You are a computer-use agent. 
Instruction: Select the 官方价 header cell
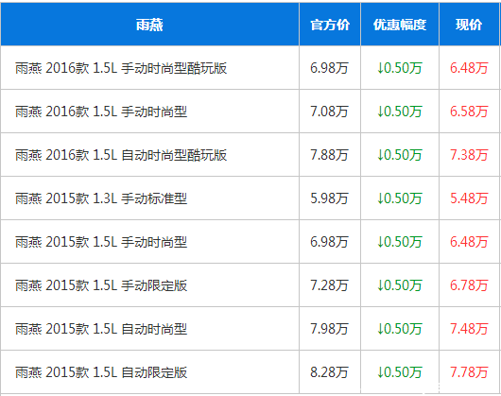tap(330, 25)
